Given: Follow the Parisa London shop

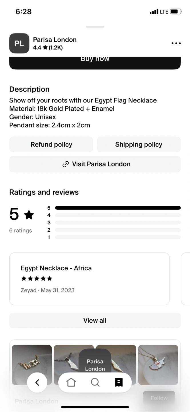Looking at the screenshot, I should [159, 398].
